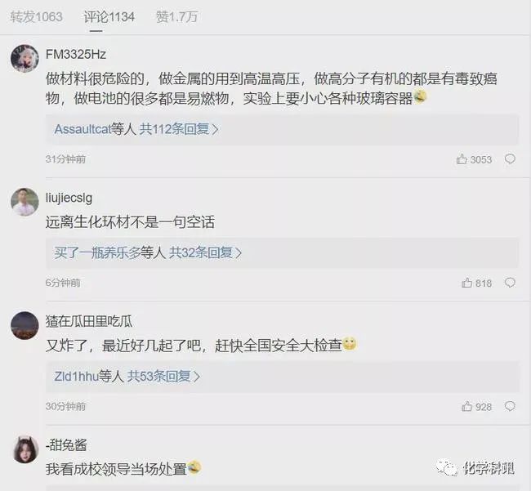Image resolution: width=531 pixels, height=491 pixels.
Task: Open 买了一瓶养乐多 user link
Action: [x=97, y=252]
